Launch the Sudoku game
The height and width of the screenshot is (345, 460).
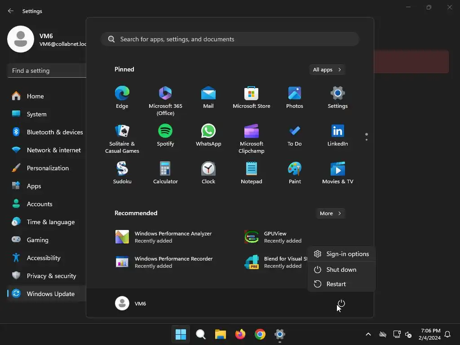(x=122, y=173)
